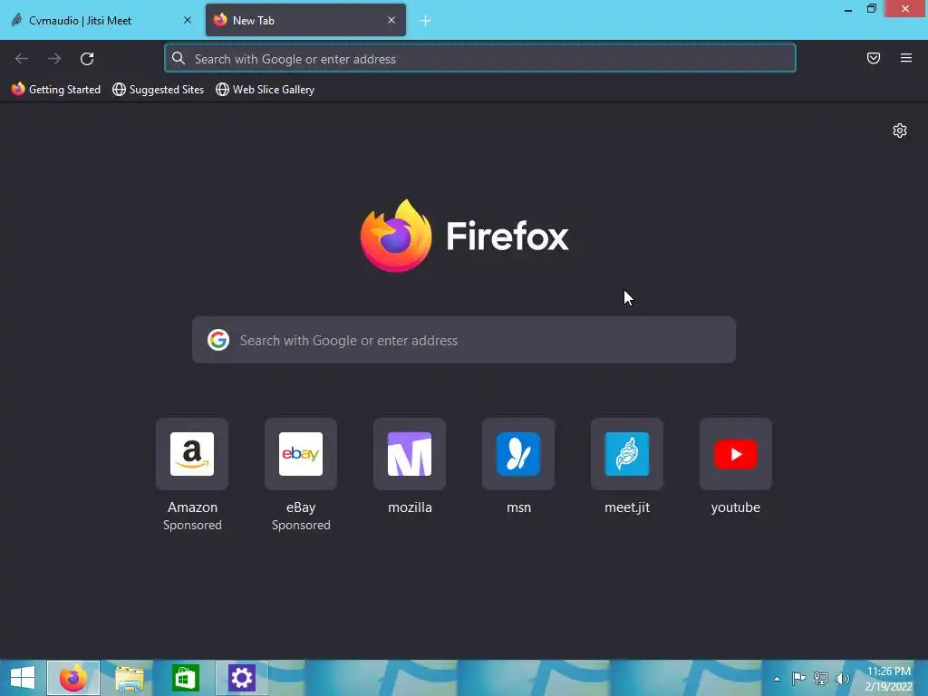Image resolution: width=928 pixels, height=696 pixels.
Task: Open the mozilla shortcut tile
Action: tap(410, 454)
